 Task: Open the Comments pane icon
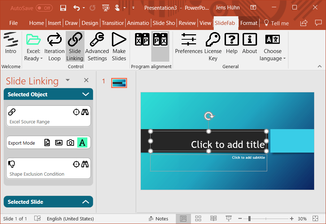[x=318, y=23]
